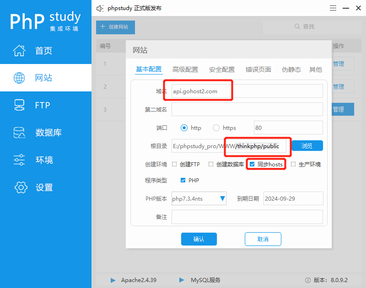This screenshot has width=366, height=288.
Task: Click the 第二域名 input field
Action: pos(247,109)
